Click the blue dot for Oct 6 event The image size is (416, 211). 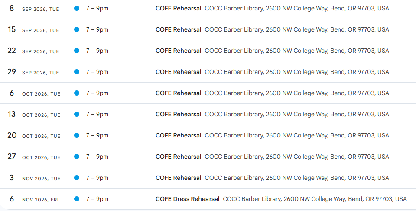point(77,93)
